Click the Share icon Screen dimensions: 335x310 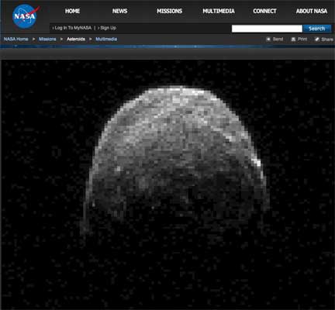click(x=317, y=40)
